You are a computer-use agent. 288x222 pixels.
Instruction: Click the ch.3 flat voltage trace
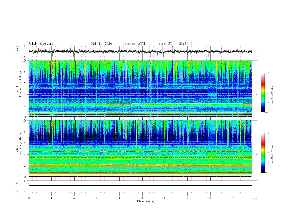pyautogui.click(x=140, y=186)
